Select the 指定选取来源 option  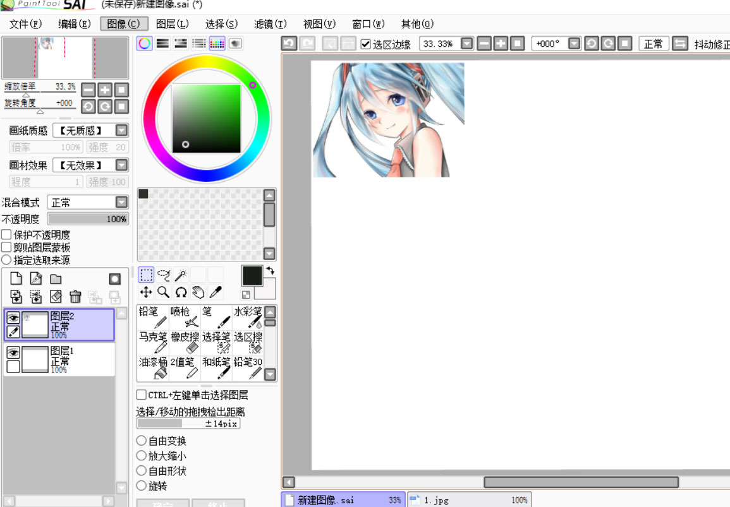(6, 259)
